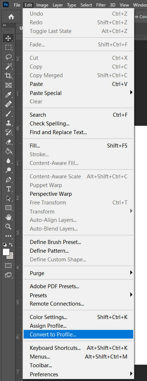The width and height of the screenshot is (147, 381).
Task: Select the Clone Stamp tool
Action: pyautogui.click(x=8, y=123)
